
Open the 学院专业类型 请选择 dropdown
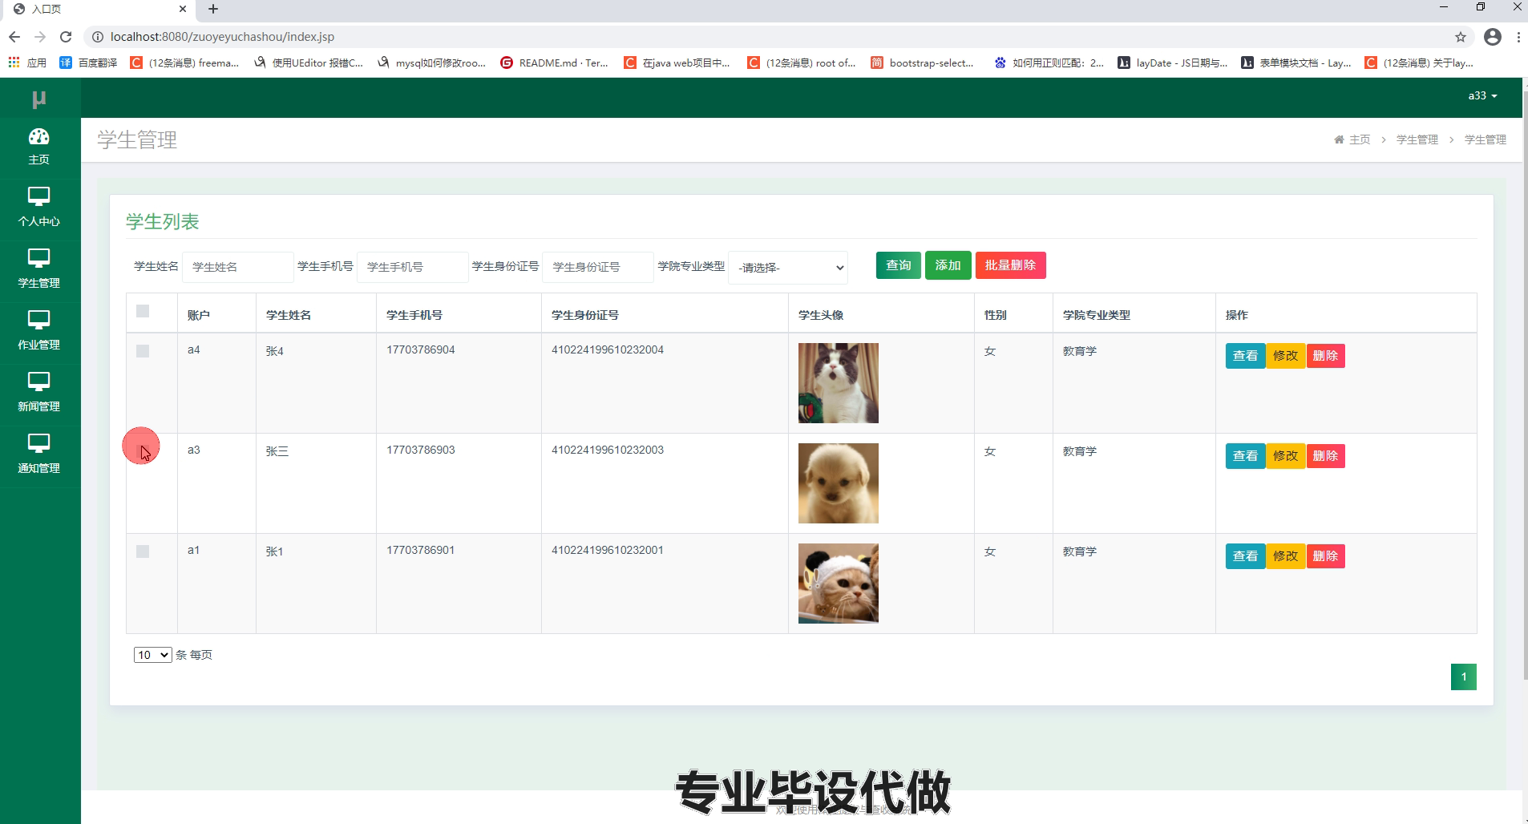pyautogui.click(x=788, y=268)
